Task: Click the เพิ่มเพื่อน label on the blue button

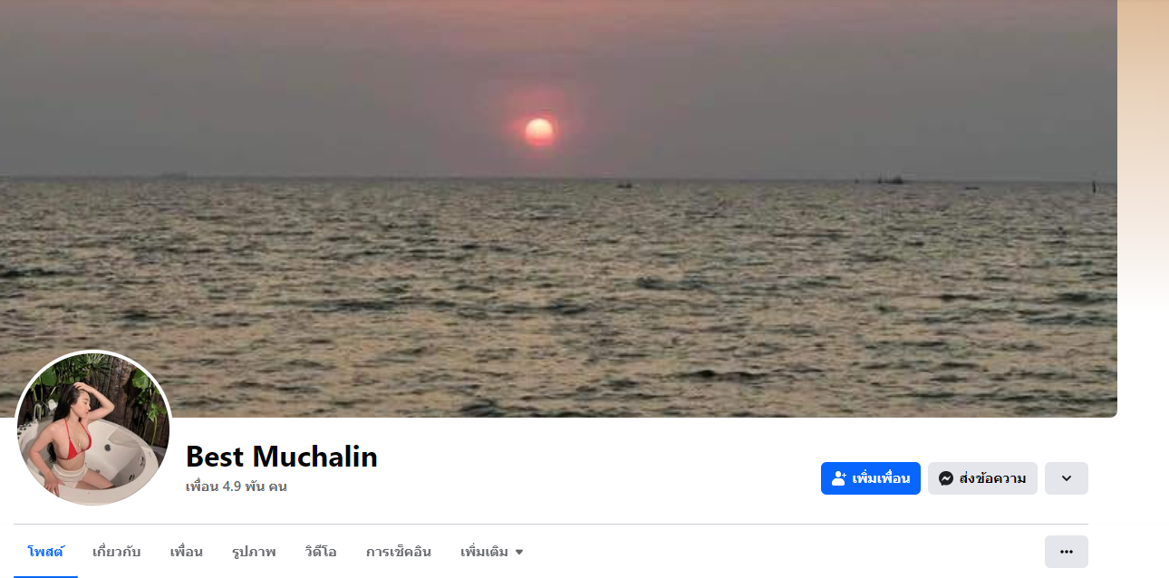Action: tap(881, 478)
